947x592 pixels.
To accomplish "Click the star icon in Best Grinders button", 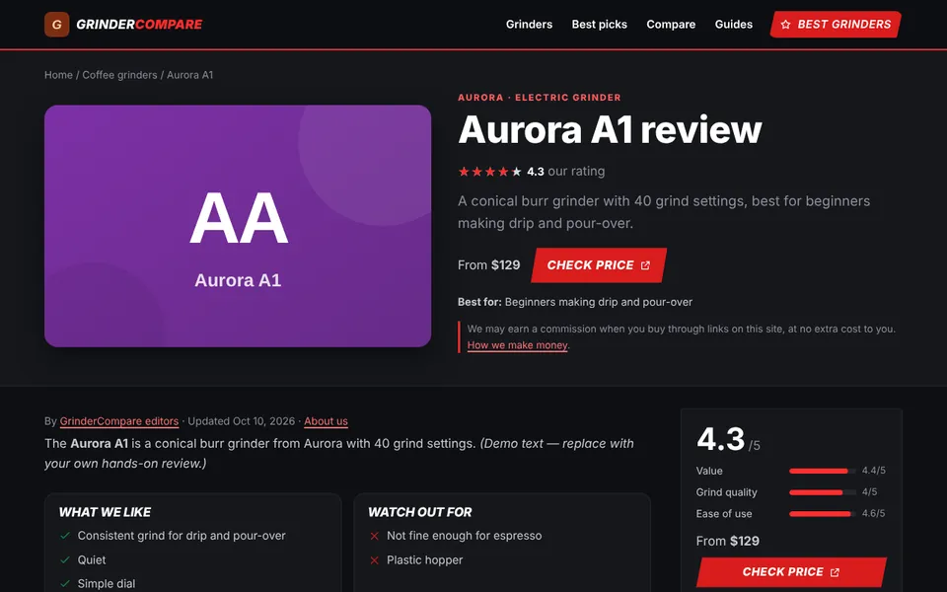I will pos(785,25).
